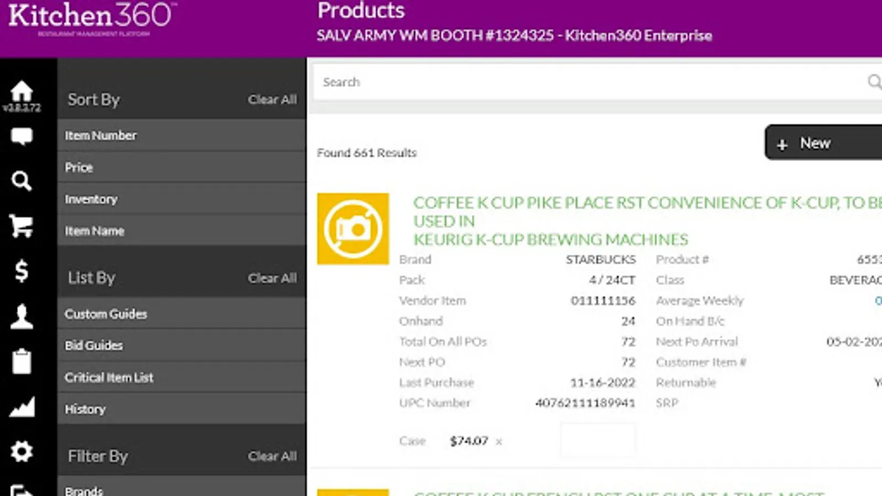Clear All in Filter By section
This screenshot has height=496, width=882.
pos(272,456)
